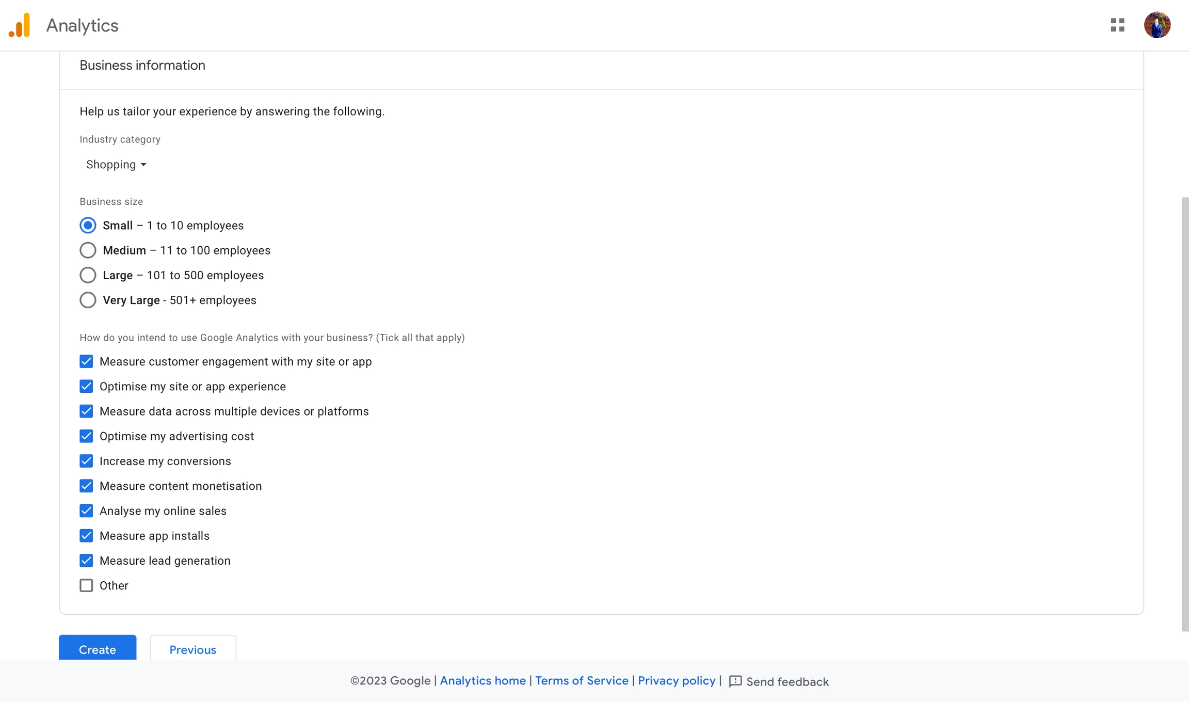Disable Measure app installs option
Image resolution: width=1189 pixels, height=702 pixels.
point(86,536)
